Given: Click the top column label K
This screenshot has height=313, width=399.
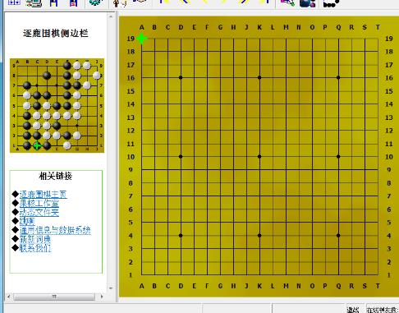Looking at the screenshot, I should click(259, 27).
